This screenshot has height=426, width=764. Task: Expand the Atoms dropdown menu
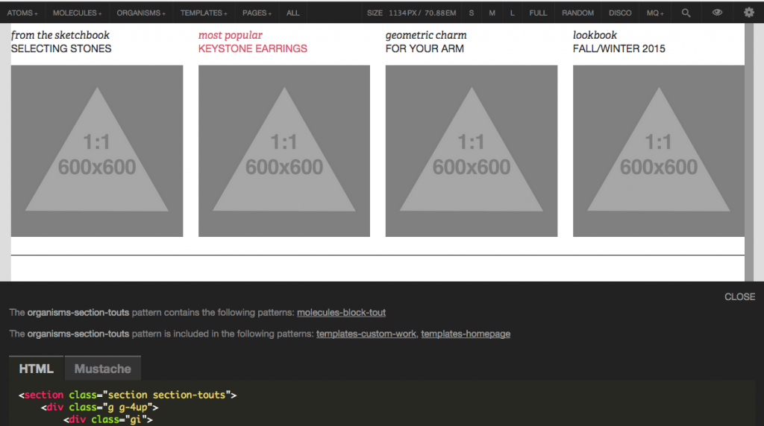coord(22,13)
